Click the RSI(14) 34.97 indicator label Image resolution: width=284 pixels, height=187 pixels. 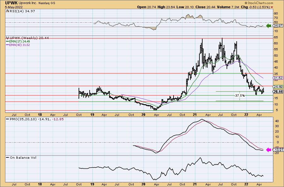tap(22, 11)
